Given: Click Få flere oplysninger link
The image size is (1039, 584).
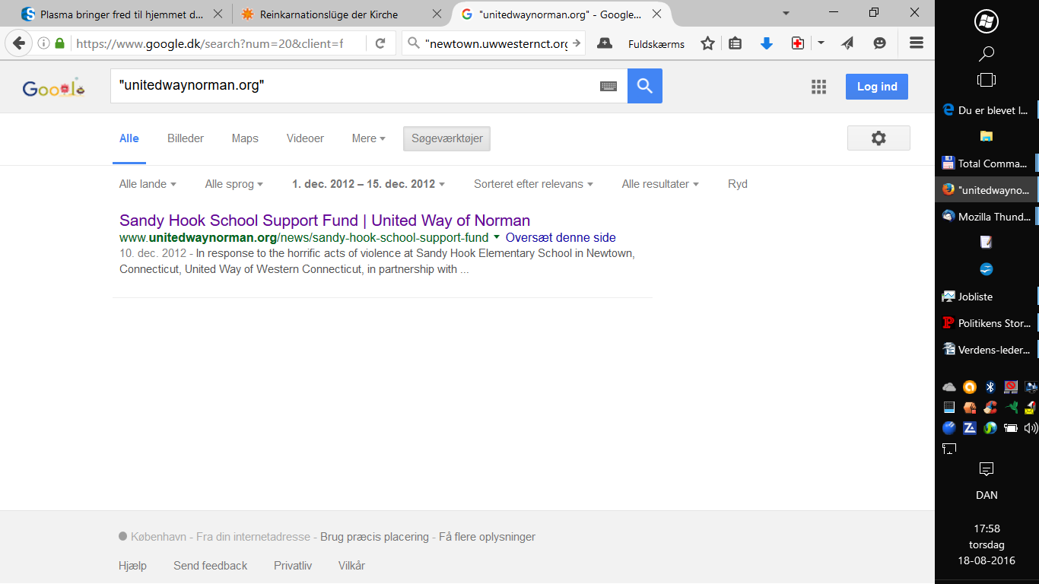Looking at the screenshot, I should click(x=488, y=537).
